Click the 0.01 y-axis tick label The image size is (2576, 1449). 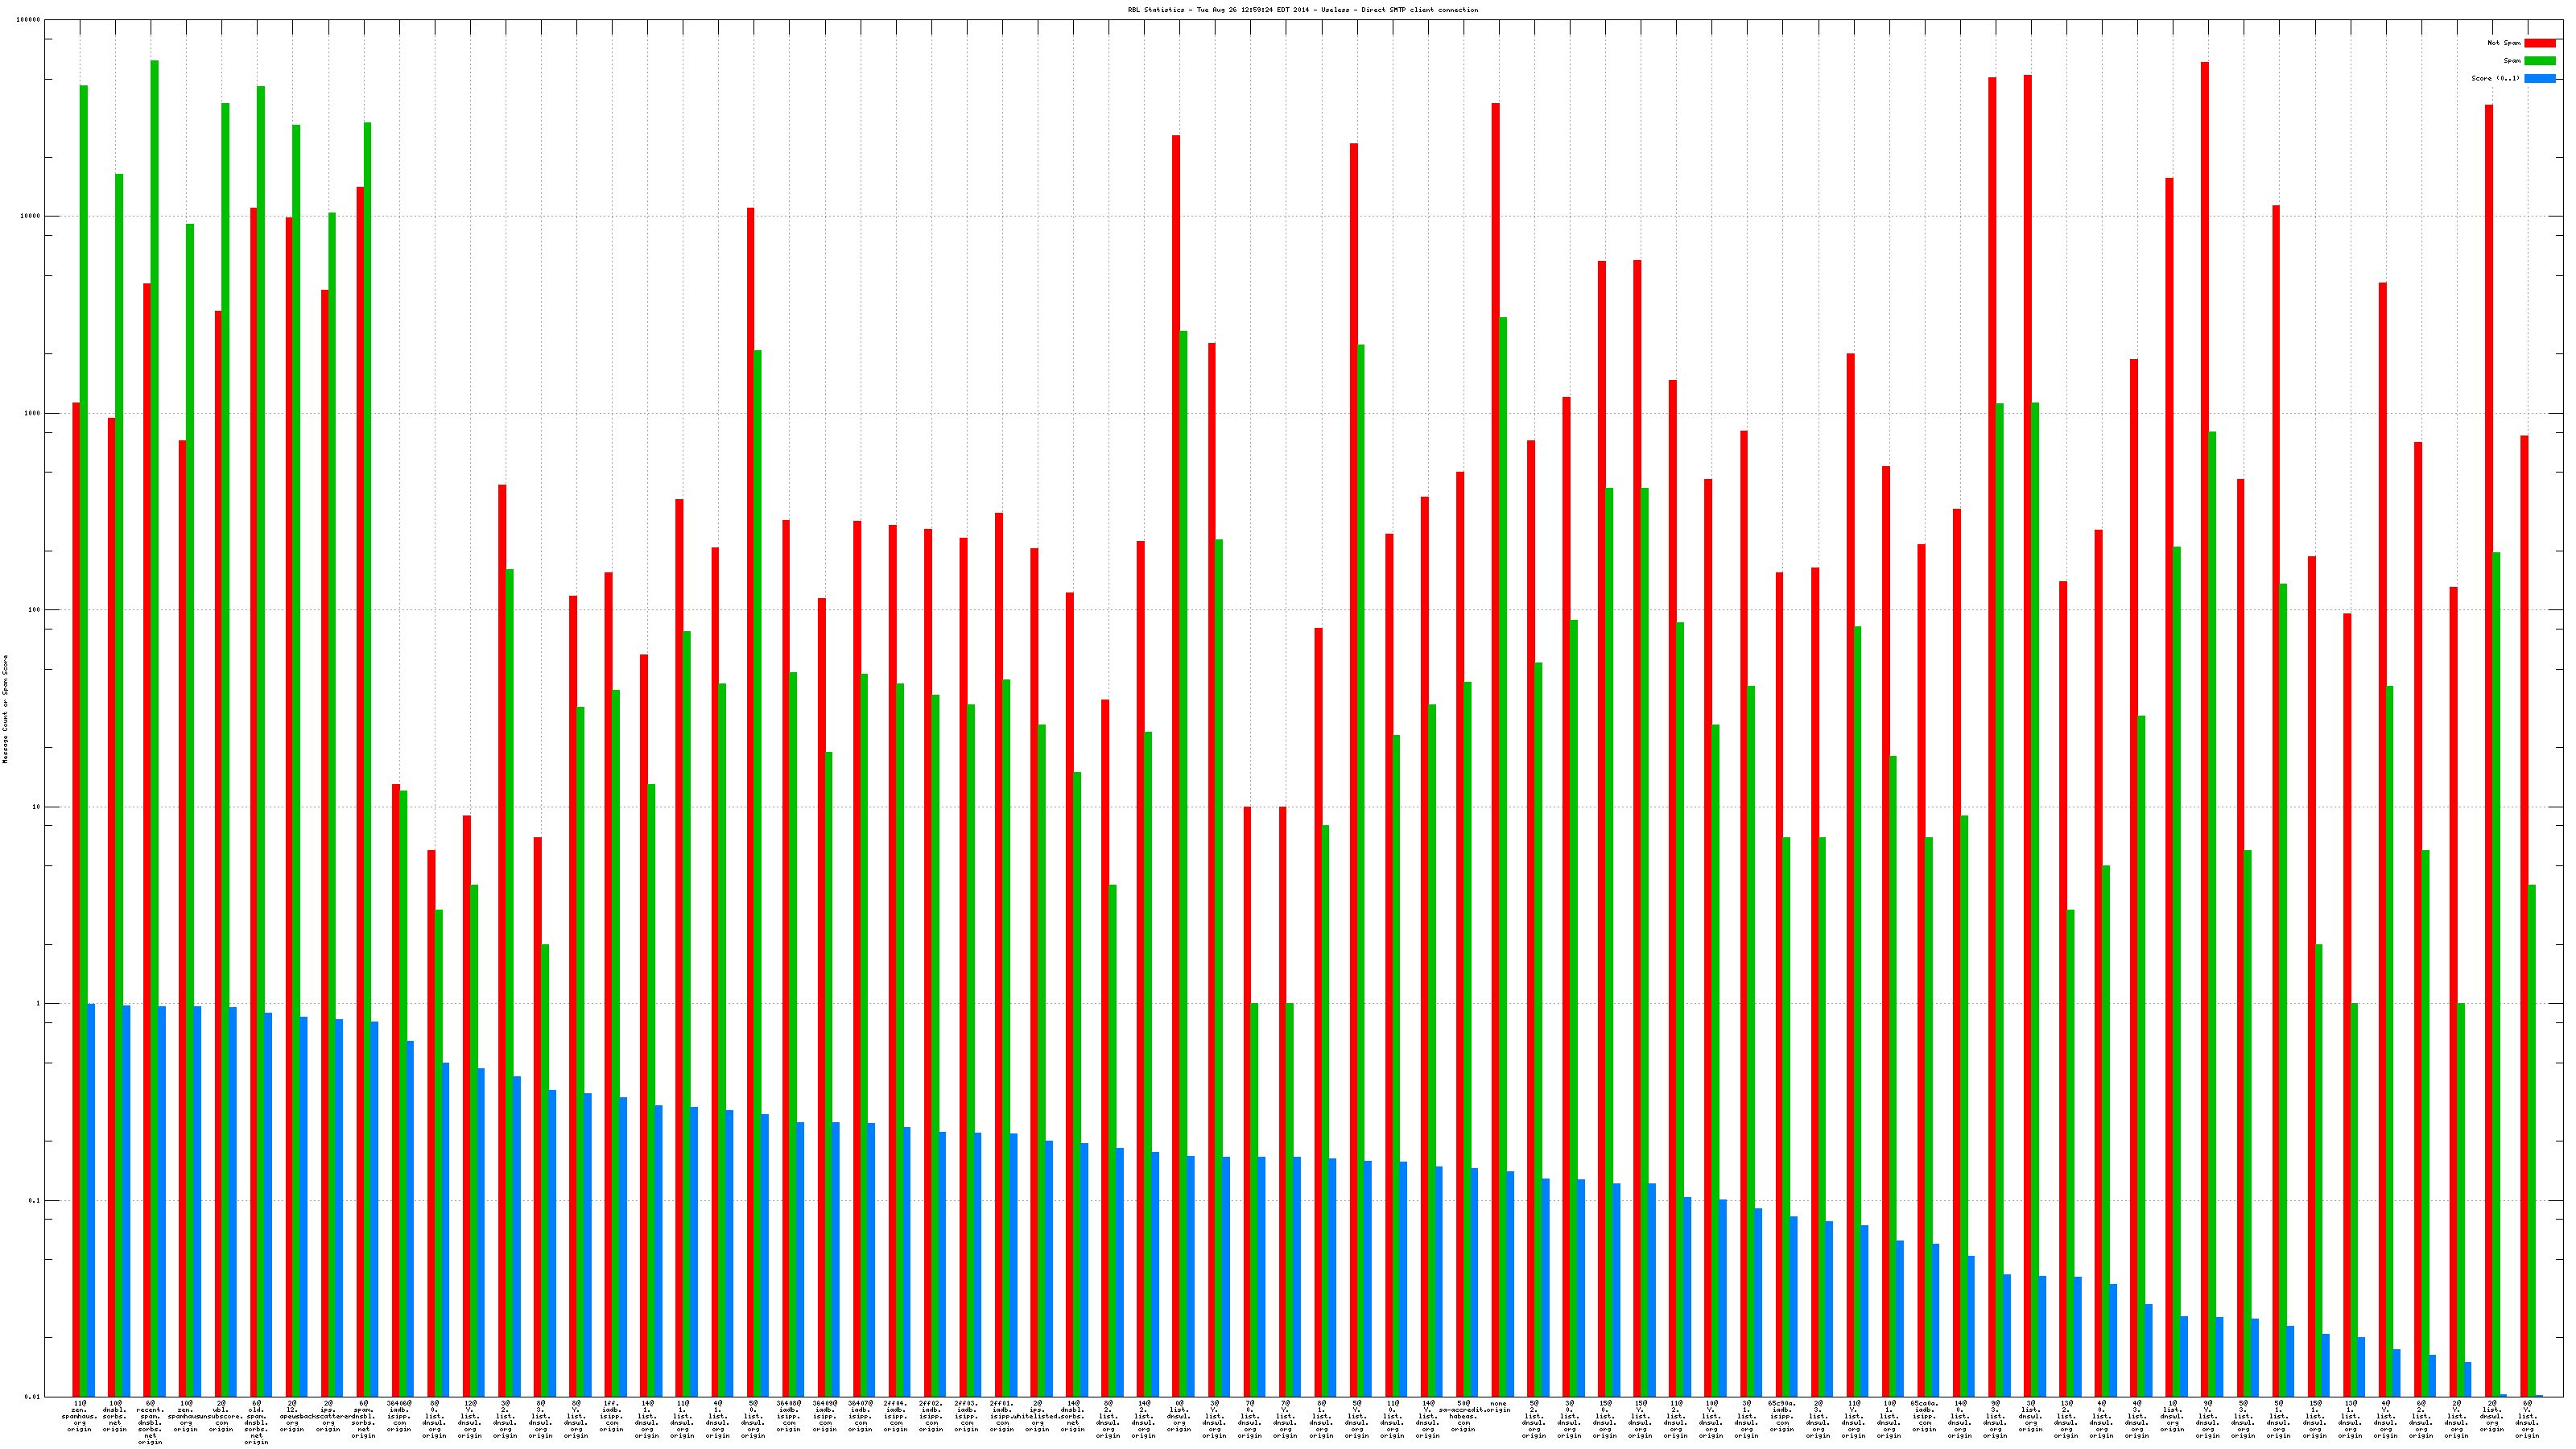pos(33,1396)
